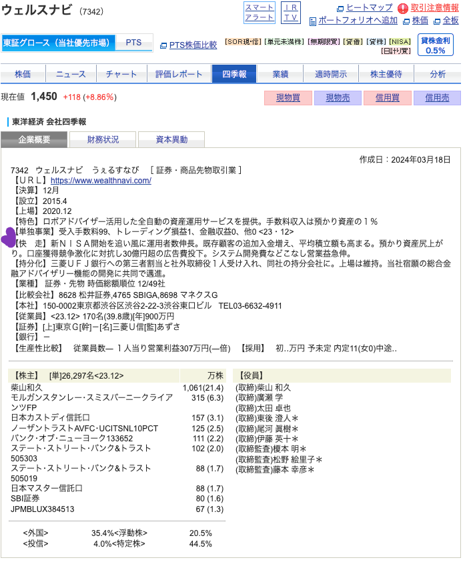Click the price change +118 (+8.86%)
The width and height of the screenshot is (465, 564).
[89, 97]
